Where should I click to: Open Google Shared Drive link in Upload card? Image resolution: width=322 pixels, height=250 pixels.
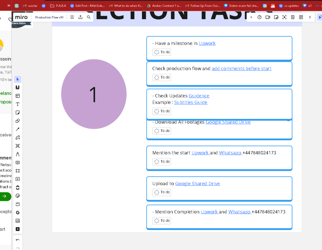(x=197, y=184)
